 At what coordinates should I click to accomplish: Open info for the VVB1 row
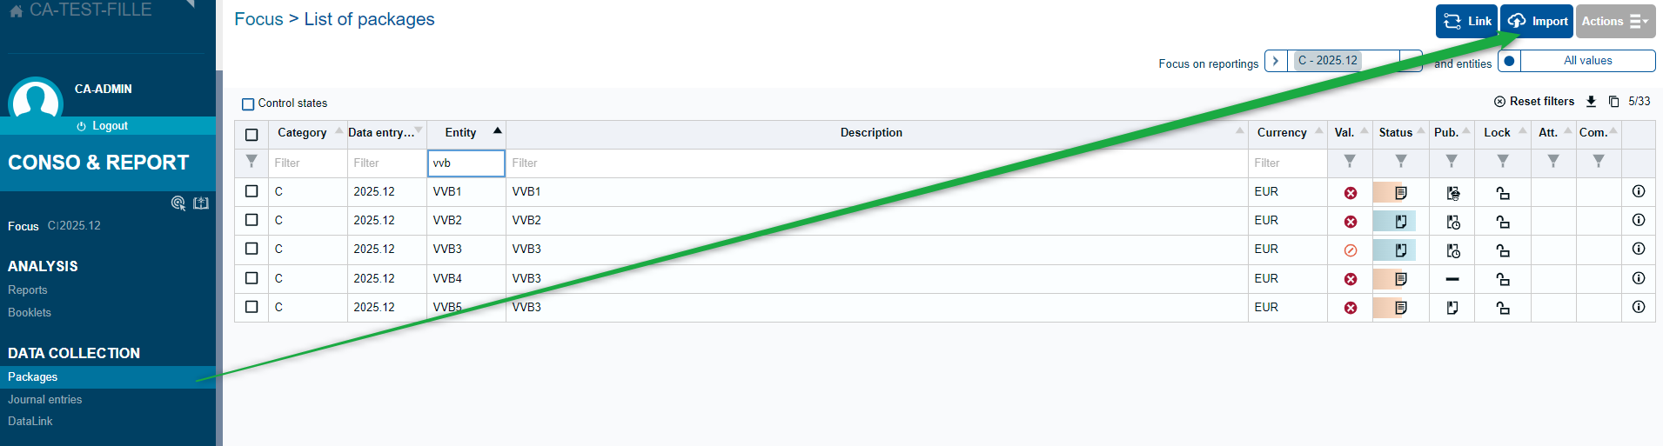1639,191
